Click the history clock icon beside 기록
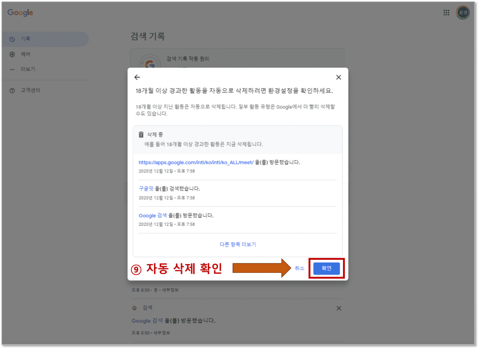Viewport: 479px width, 349px height. click(12, 39)
